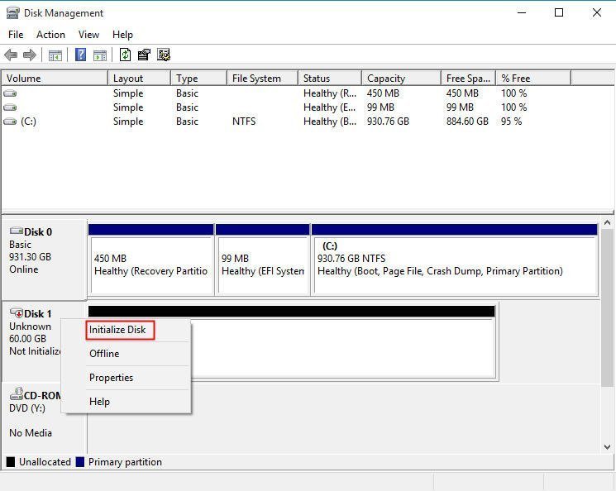The width and height of the screenshot is (616, 491).
Task: Click the 99 MB capacity cell
Action: click(380, 107)
